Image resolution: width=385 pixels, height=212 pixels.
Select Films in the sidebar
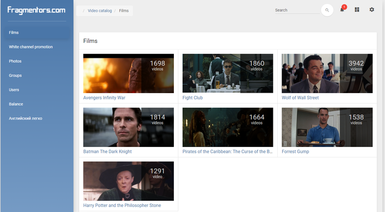pos(37,32)
